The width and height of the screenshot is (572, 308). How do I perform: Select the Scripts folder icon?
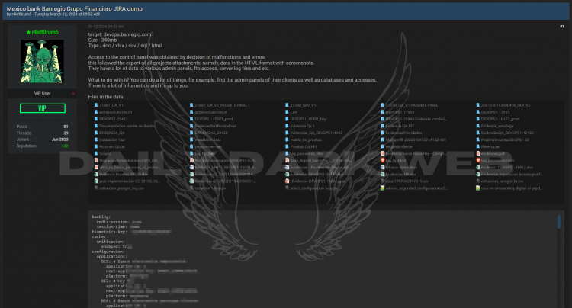[x=96, y=154]
